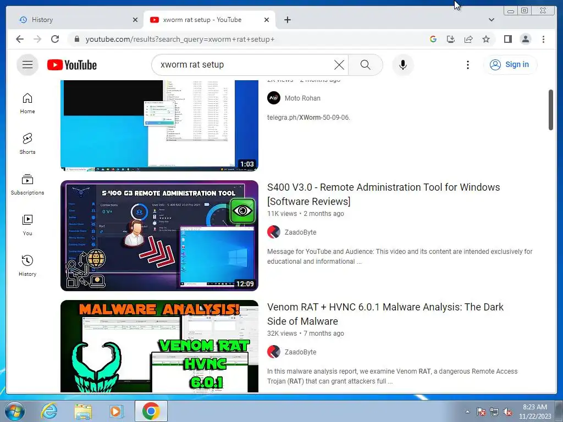Open Windows Media Player from taskbar
Screen dimensions: 563x422
coord(117,411)
